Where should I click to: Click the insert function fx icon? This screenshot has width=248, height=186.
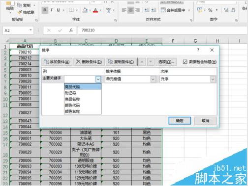point(71,30)
